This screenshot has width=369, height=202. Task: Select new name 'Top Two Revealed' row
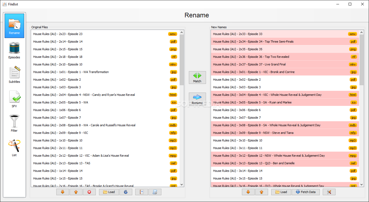(285, 57)
